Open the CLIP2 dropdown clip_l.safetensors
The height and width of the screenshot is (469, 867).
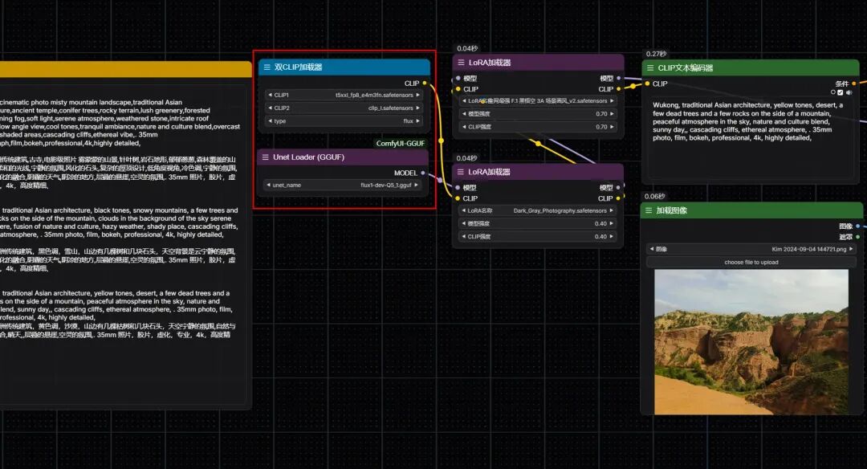coord(344,108)
